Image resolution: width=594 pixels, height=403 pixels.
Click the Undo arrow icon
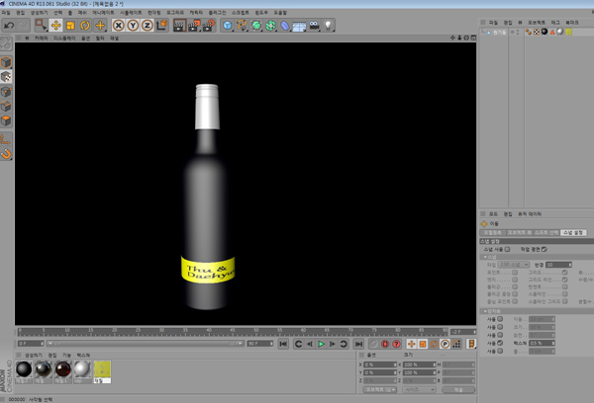point(9,26)
